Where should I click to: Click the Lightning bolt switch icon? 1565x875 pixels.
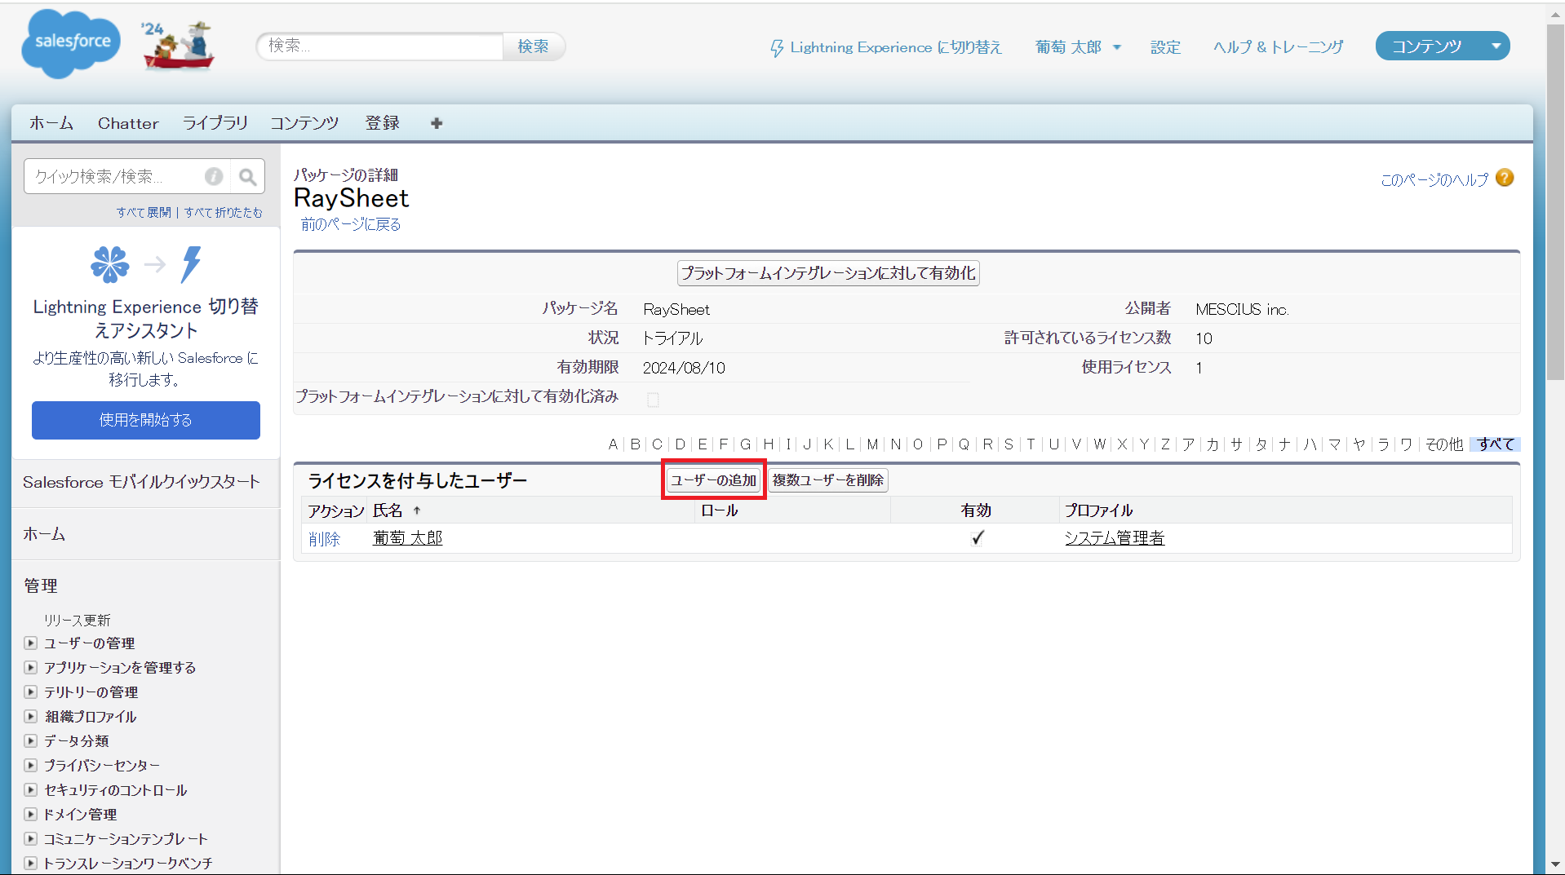coord(777,48)
